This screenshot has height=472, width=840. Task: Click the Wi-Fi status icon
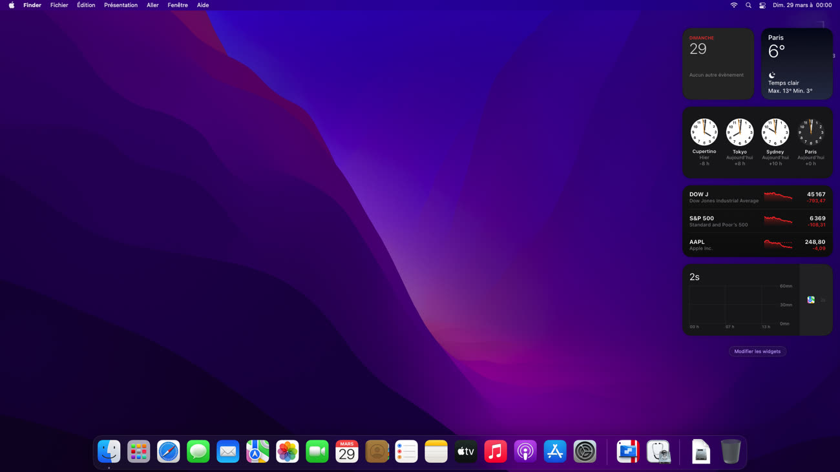(734, 5)
